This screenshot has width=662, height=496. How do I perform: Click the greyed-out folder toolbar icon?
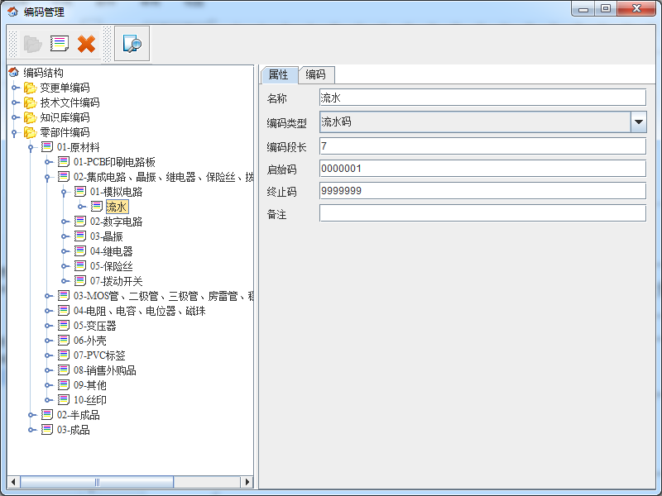[x=32, y=44]
